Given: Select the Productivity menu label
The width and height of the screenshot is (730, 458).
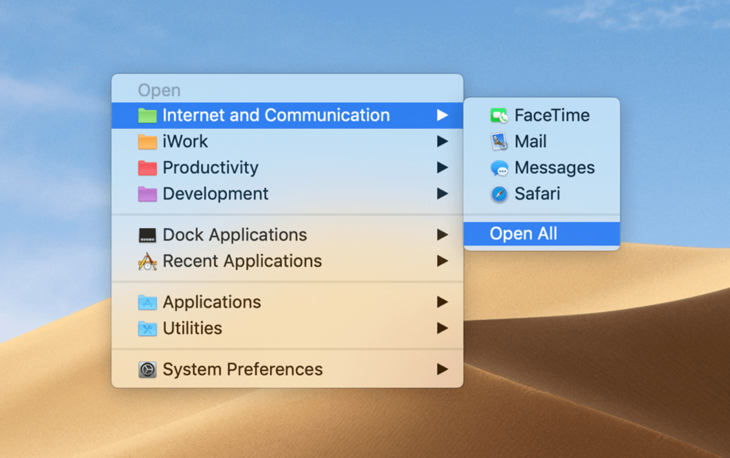Looking at the screenshot, I should (x=210, y=168).
